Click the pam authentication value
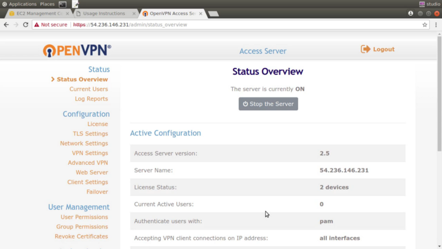Screen dimensions: 442x249 pyautogui.click(x=326, y=221)
